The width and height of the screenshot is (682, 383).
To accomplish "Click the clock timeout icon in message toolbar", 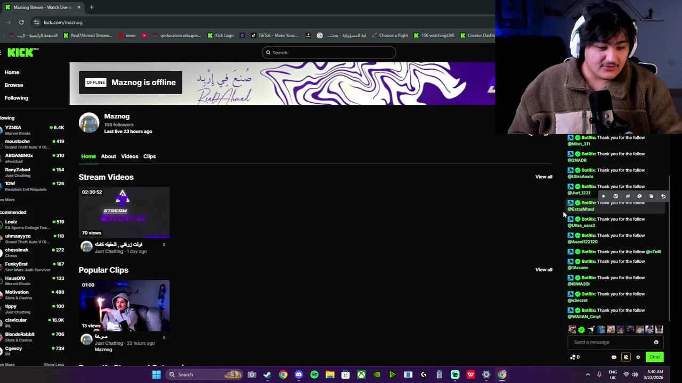I will [x=615, y=196].
